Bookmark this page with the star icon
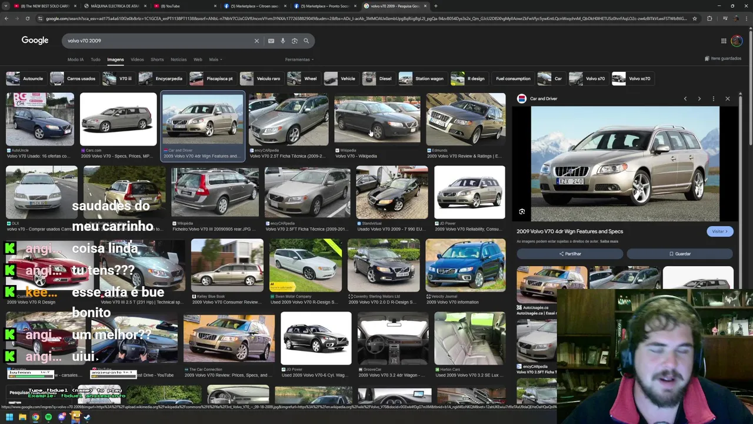 [x=695, y=18]
